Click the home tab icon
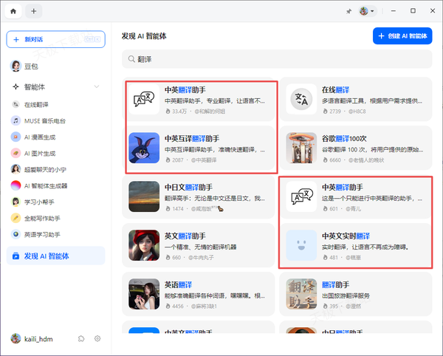 click(x=13, y=11)
